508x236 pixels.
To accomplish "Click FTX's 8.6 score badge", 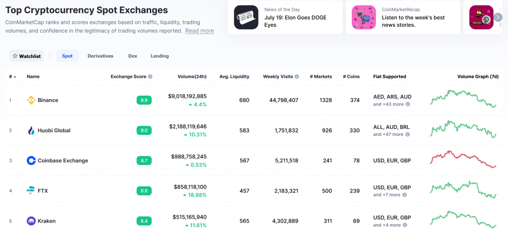I will point(144,191).
